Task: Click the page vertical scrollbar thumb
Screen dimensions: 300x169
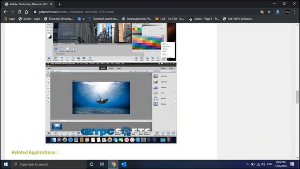Action: point(297,97)
